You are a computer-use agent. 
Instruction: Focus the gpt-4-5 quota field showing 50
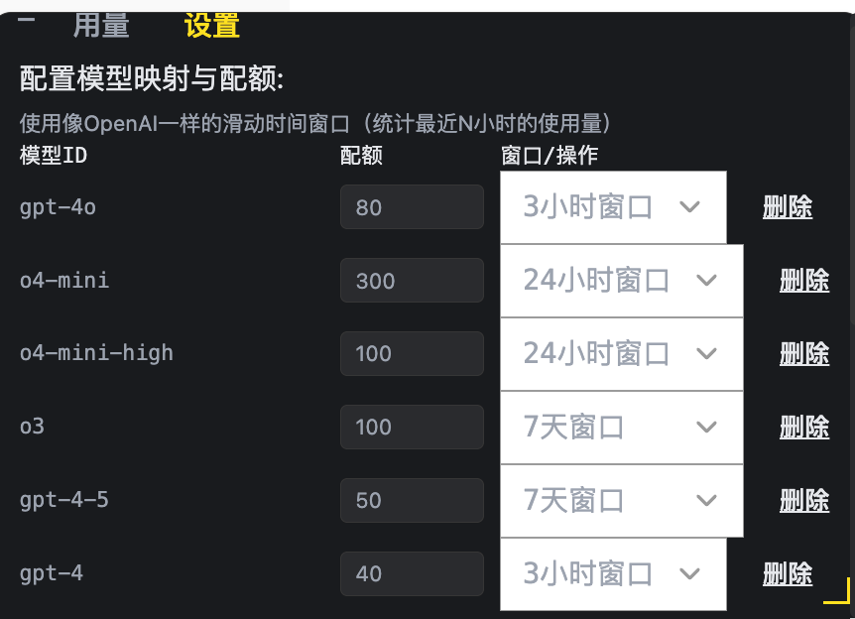pyautogui.click(x=412, y=501)
